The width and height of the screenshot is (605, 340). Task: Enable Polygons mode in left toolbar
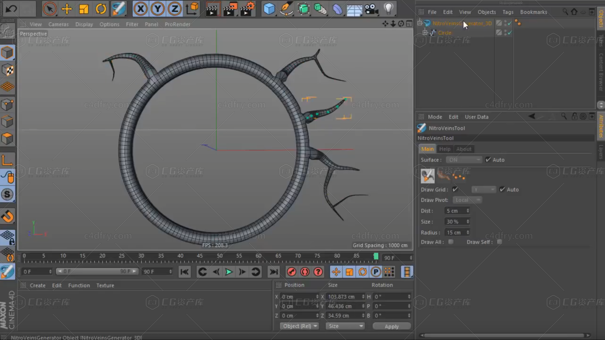[x=8, y=139]
